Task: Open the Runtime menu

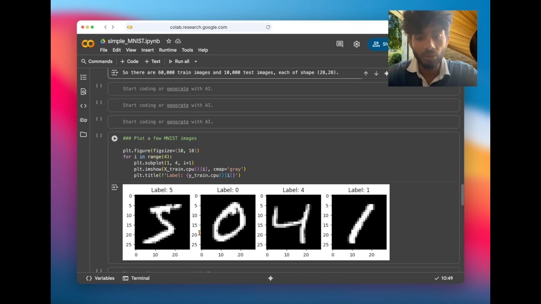Action: point(168,50)
